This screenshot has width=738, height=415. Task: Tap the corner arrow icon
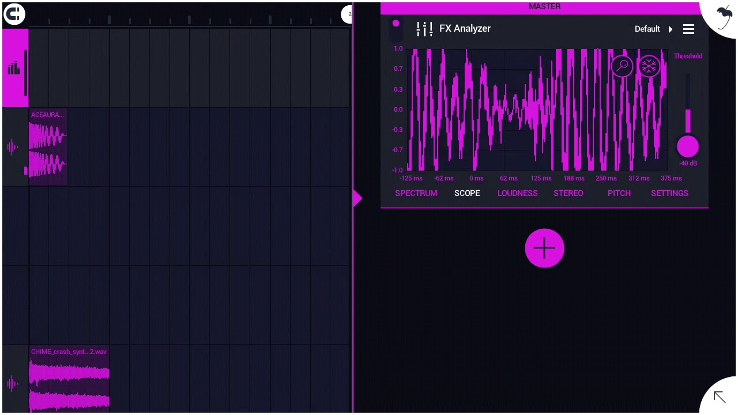click(x=719, y=397)
